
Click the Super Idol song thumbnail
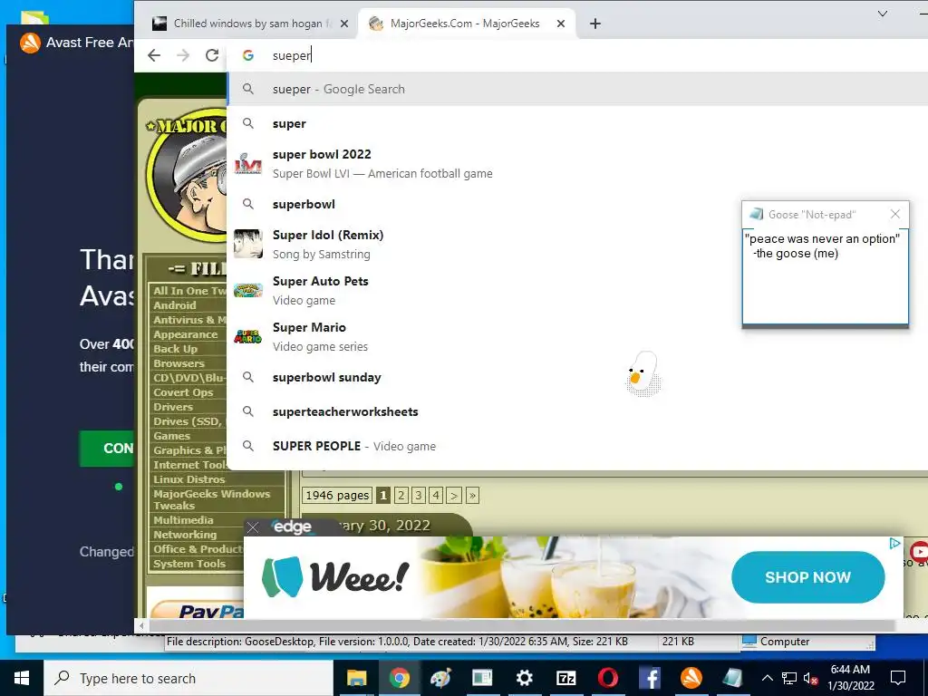coord(248,244)
